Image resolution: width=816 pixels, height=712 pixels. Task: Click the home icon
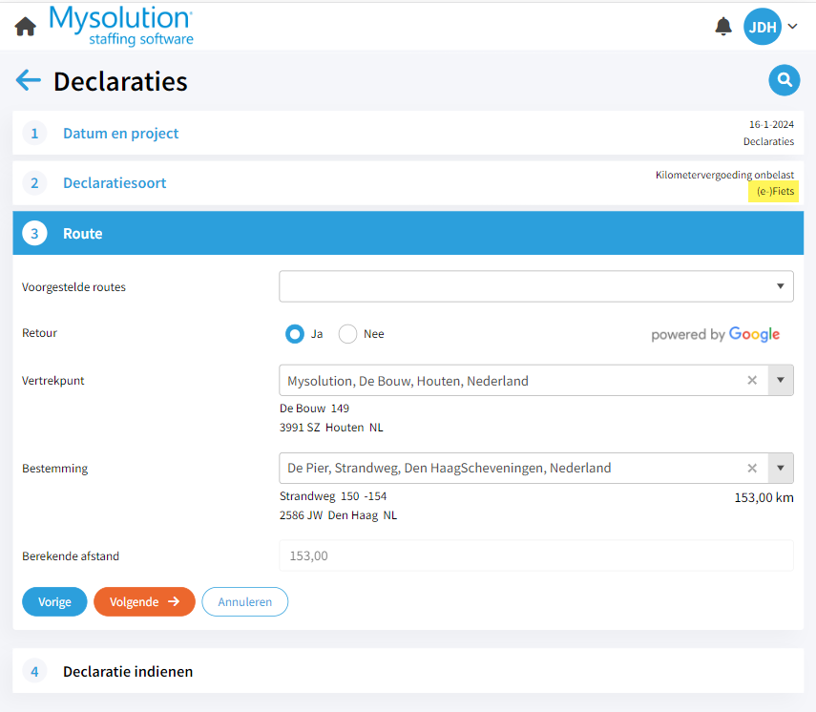[x=26, y=26]
